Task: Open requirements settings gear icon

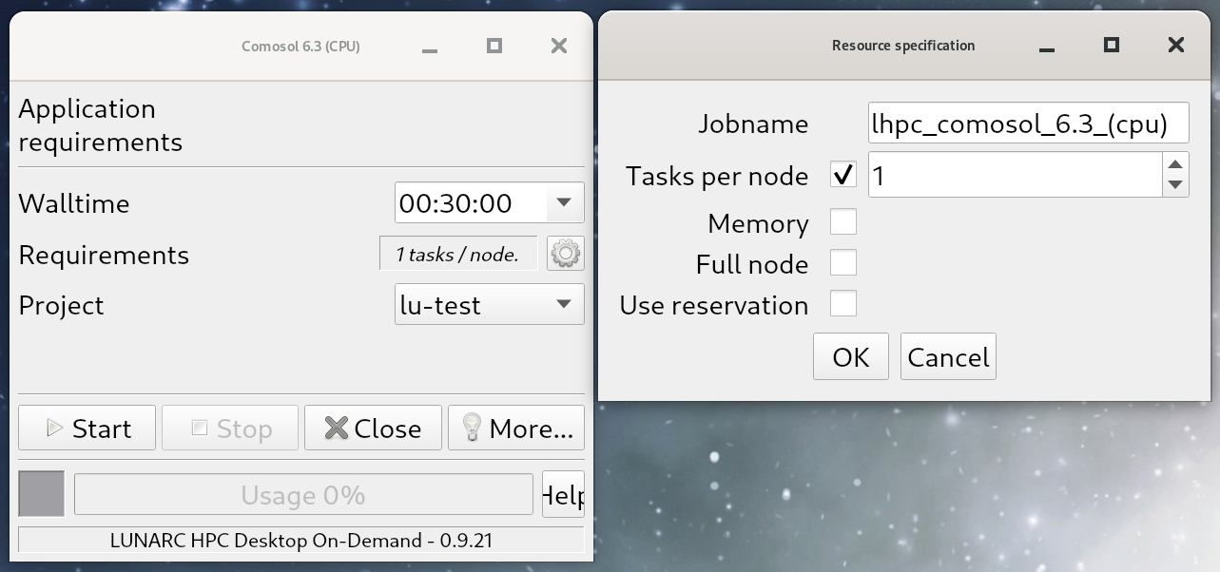Action: 566,254
